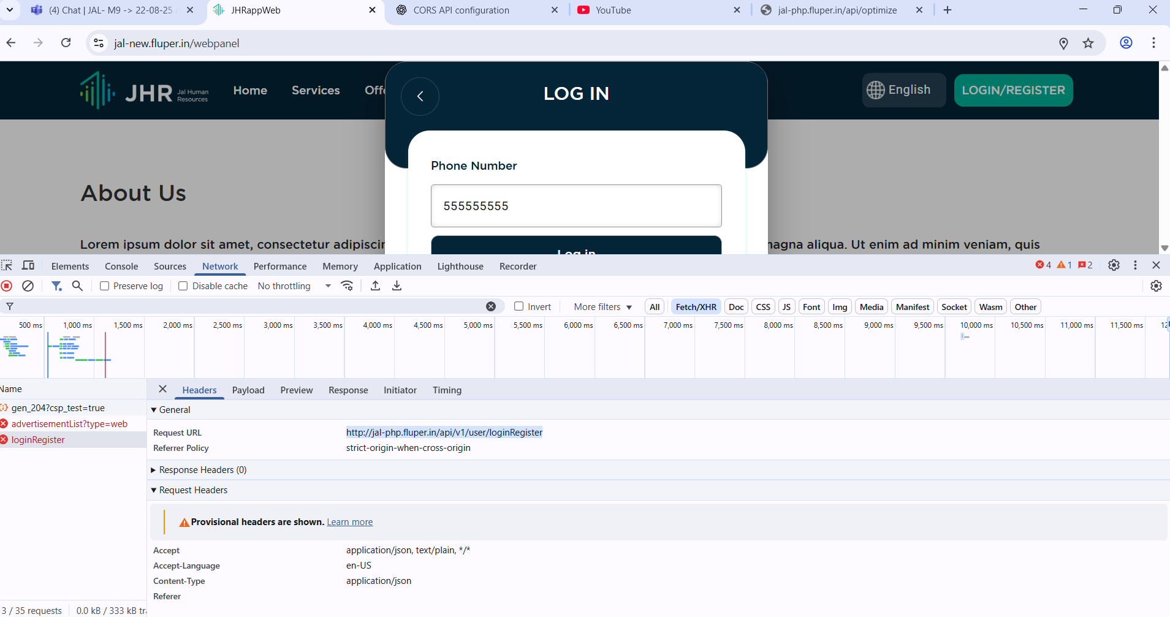Tick the Invert filter checkbox
The width and height of the screenshot is (1170, 617).
point(519,306)
